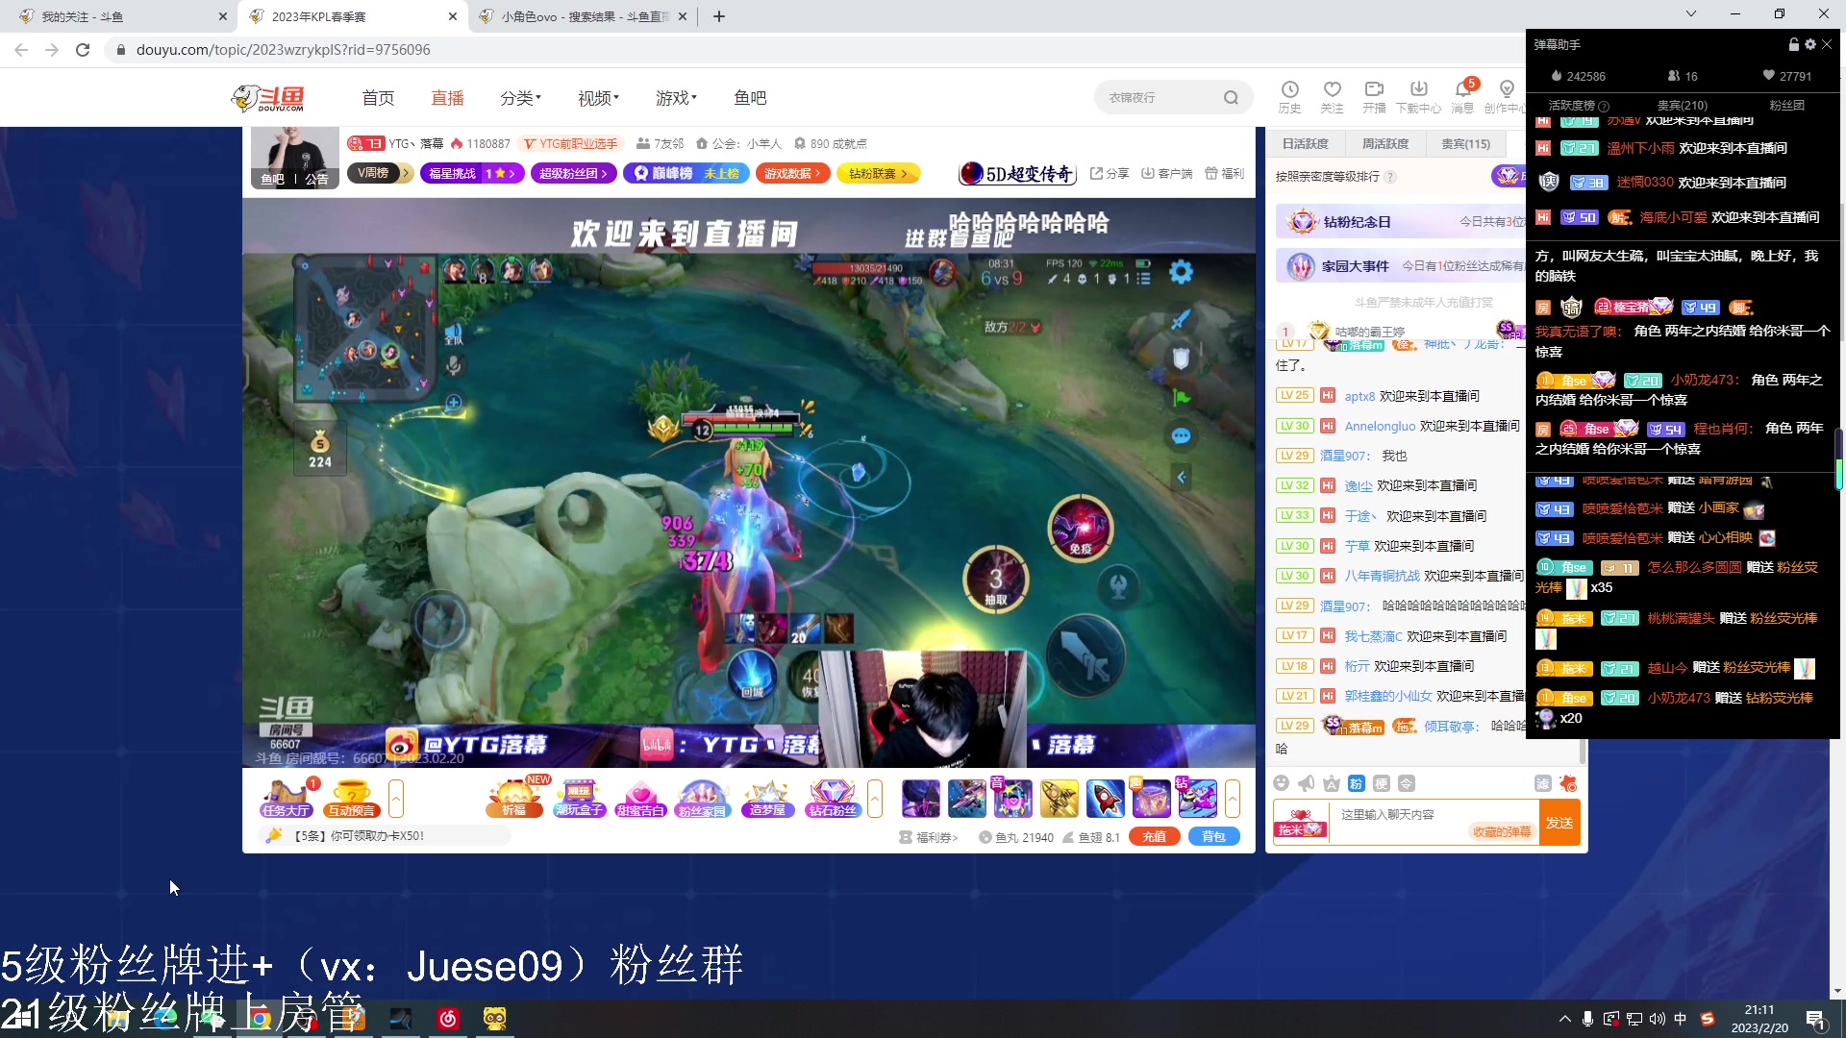The height and width of the screenshot is (1038, 1846).
Task: Open the 家园大事件 banner
Action: (1402, 266)
